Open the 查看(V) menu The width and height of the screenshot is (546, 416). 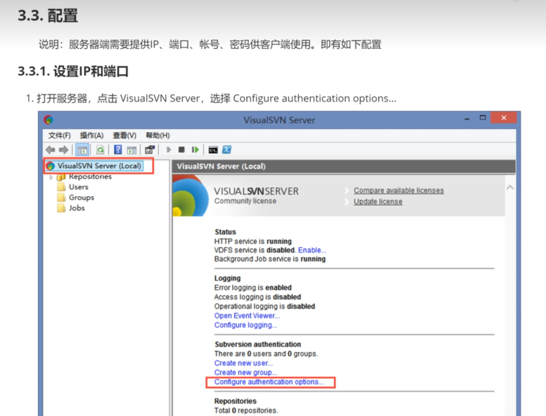[125, 135]
